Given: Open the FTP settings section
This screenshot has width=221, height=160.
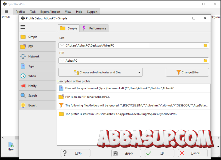Looking at the screenshot, I should click(x=37, y=47).
